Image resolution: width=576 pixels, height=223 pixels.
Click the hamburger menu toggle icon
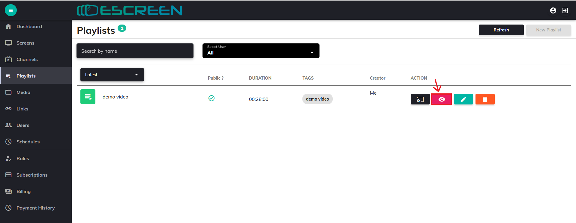click(11, 10)
